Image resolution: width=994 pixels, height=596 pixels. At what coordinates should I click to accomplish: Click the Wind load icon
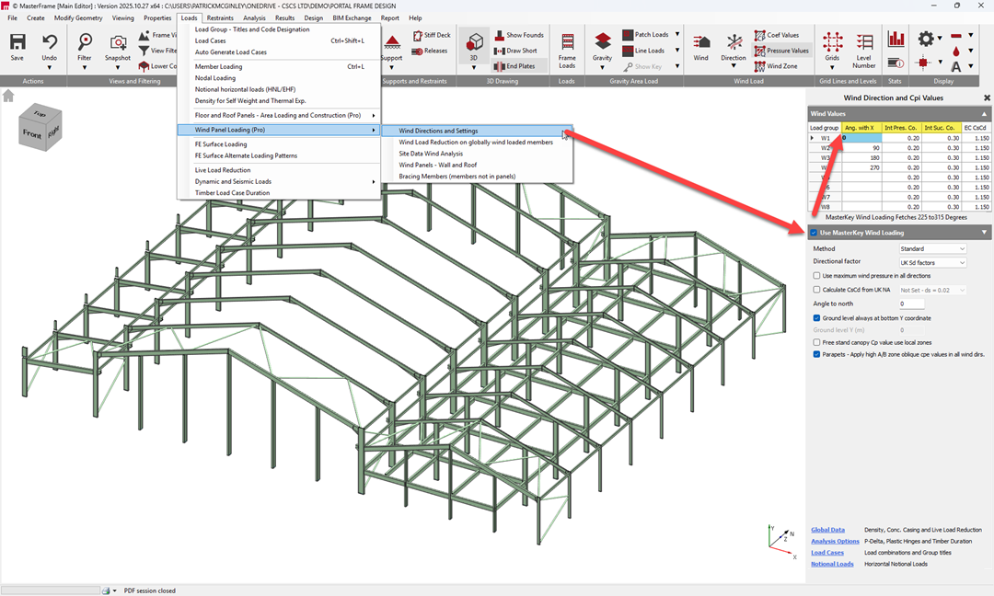tap(701, 42)
